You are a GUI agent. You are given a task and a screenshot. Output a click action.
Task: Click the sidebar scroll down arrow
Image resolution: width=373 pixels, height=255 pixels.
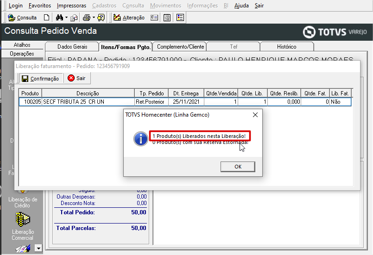click(x=38, y=249)
